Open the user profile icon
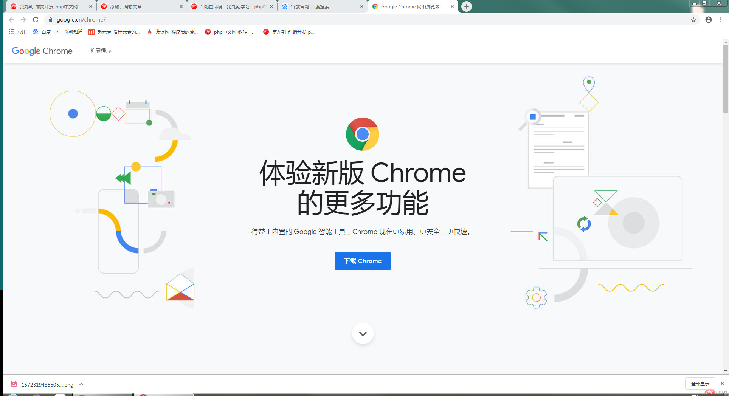The image size is (729, 396). [x=709, y=20]
